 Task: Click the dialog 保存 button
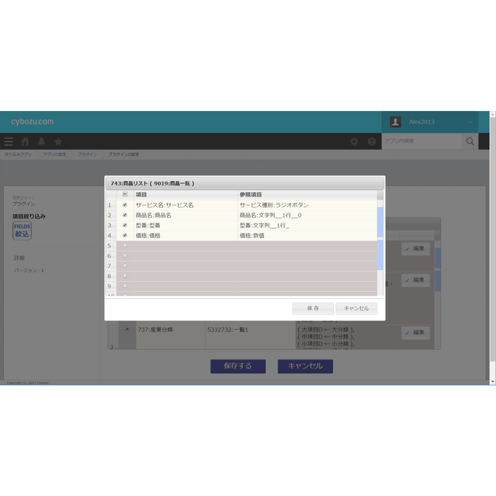point(313,308)
